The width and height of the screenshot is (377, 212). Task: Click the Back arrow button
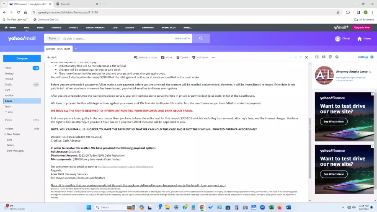point(52,57)
